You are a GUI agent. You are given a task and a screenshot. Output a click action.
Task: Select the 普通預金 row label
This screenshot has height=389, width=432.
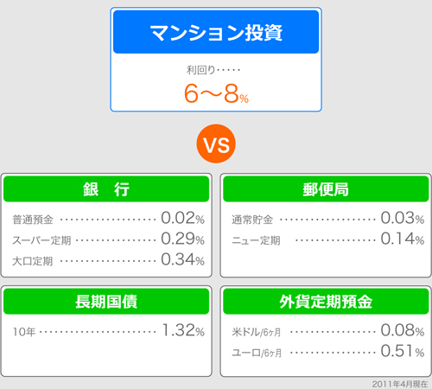point(33,220)
